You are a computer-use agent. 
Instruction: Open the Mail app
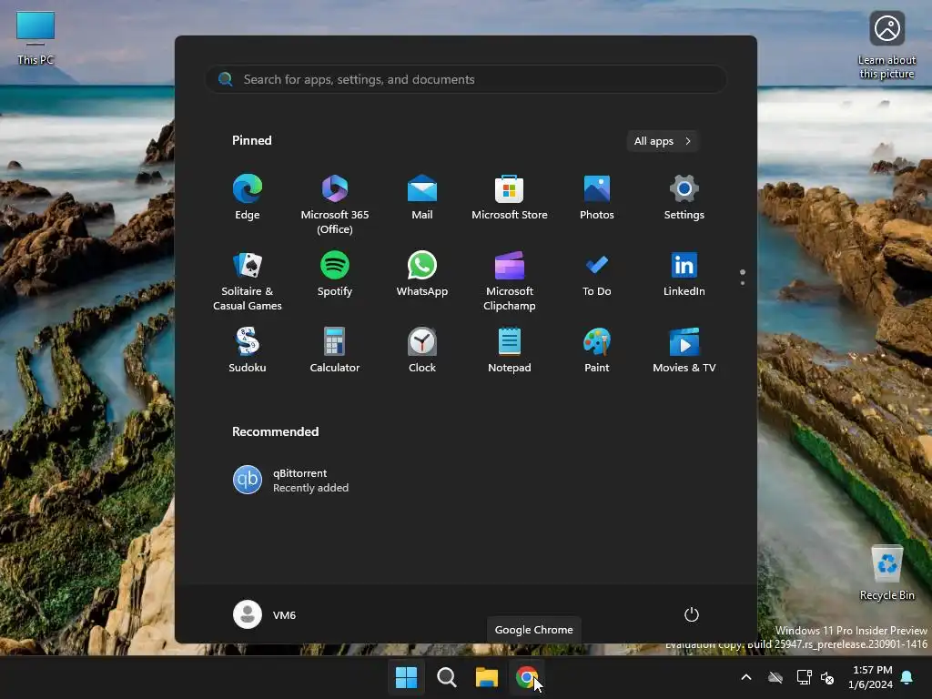pos(422,198)
